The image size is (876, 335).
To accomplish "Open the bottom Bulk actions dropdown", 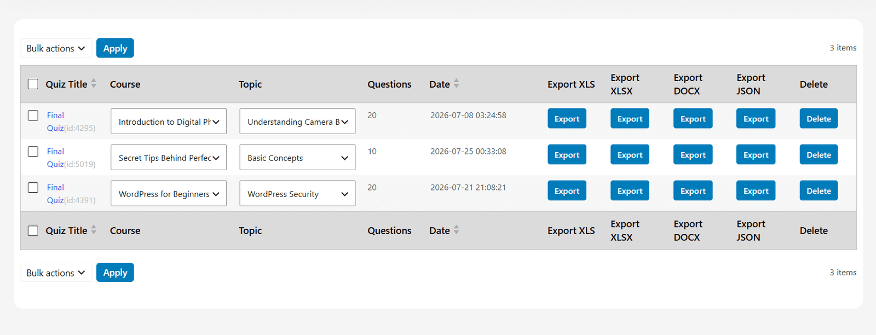I will (x=56, y=273).
